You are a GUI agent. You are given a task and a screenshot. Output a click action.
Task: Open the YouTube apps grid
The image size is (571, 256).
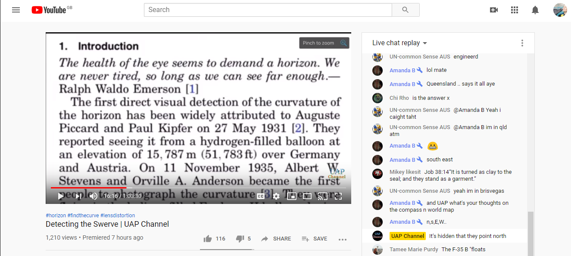tap(514, 10)
